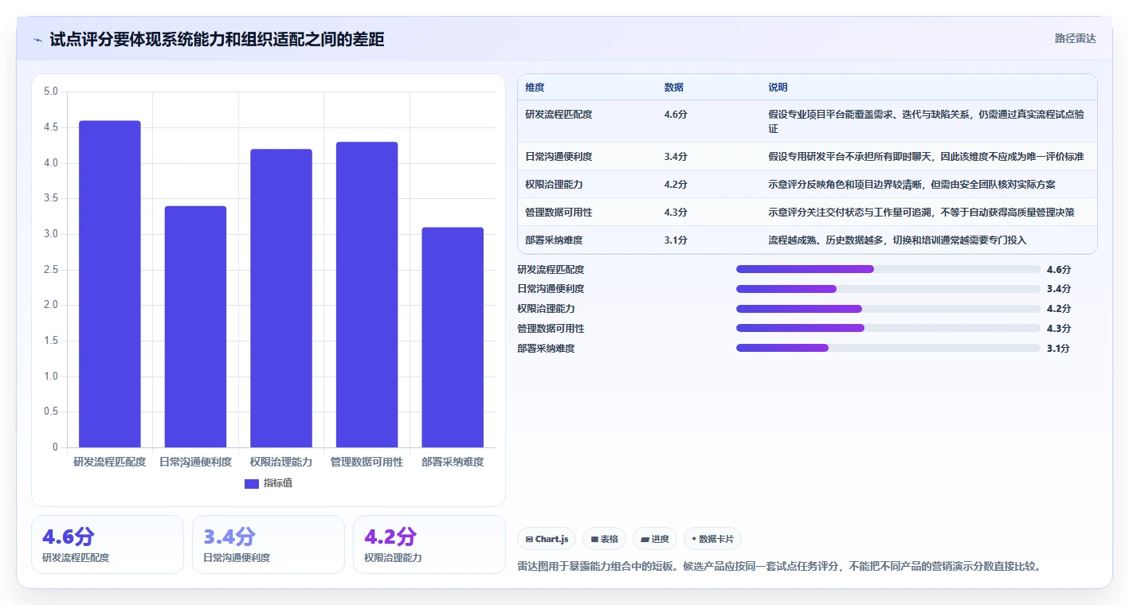The image size is (1129, 605).
Task: Click the 5.0 y-axis tick label
Action: tap(50, 92)
